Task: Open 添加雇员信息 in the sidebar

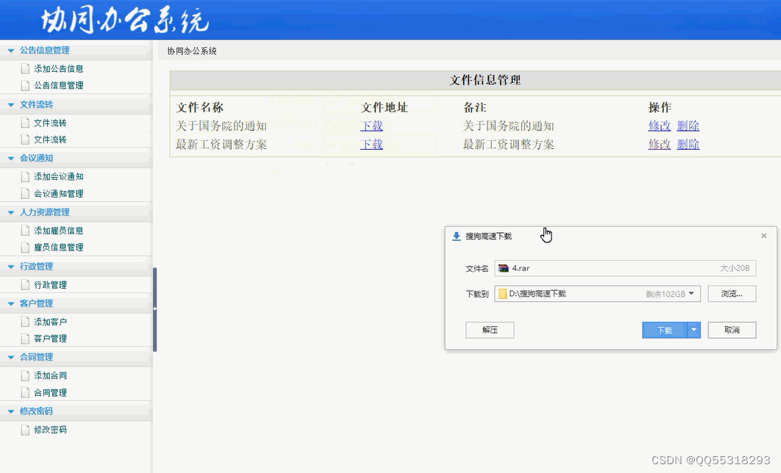Action: (x=58, y=231)
